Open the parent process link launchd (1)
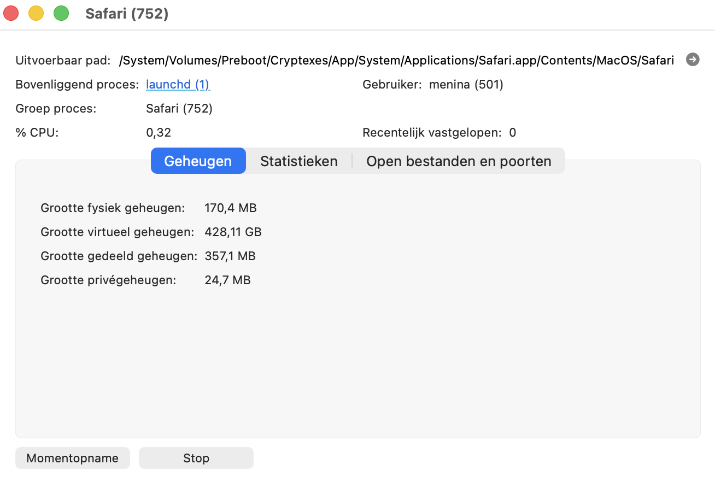This screenshot has height=482, width=715. [x=178, y=84]
